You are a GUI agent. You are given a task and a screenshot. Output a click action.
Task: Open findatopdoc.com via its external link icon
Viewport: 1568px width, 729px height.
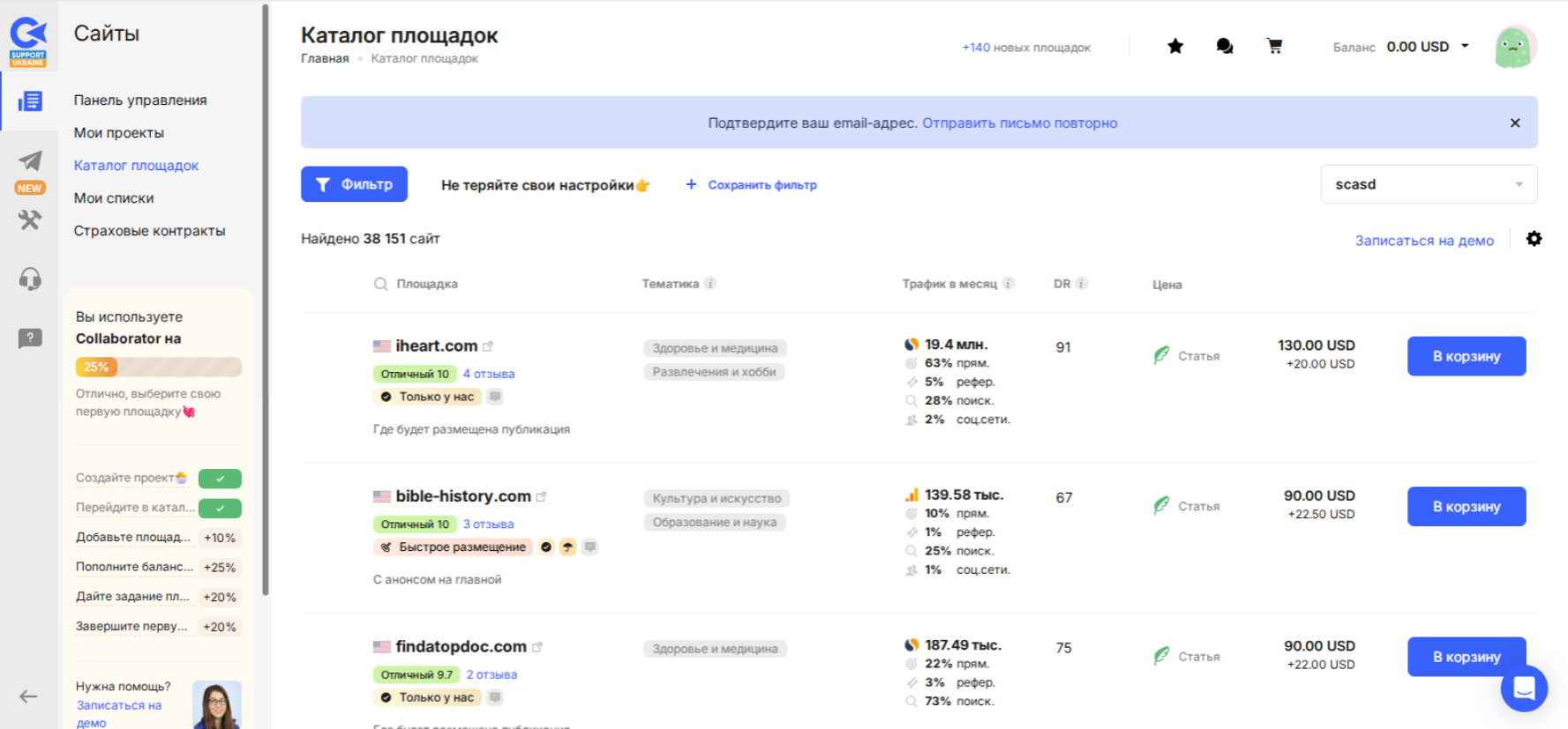point(537,647)
